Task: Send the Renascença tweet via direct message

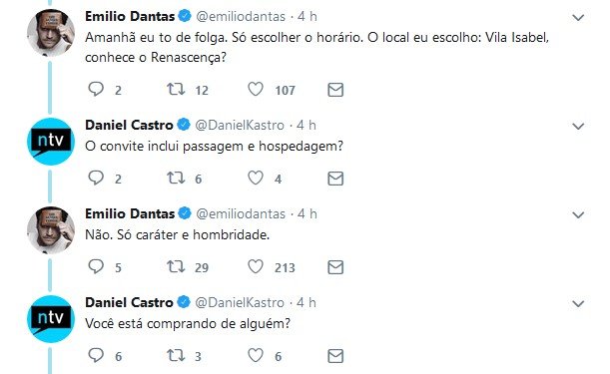Action: (335, 90)
